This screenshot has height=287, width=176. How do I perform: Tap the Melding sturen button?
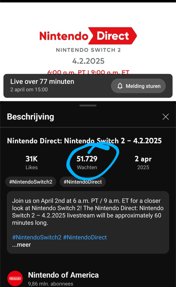[x=138, y=86]
